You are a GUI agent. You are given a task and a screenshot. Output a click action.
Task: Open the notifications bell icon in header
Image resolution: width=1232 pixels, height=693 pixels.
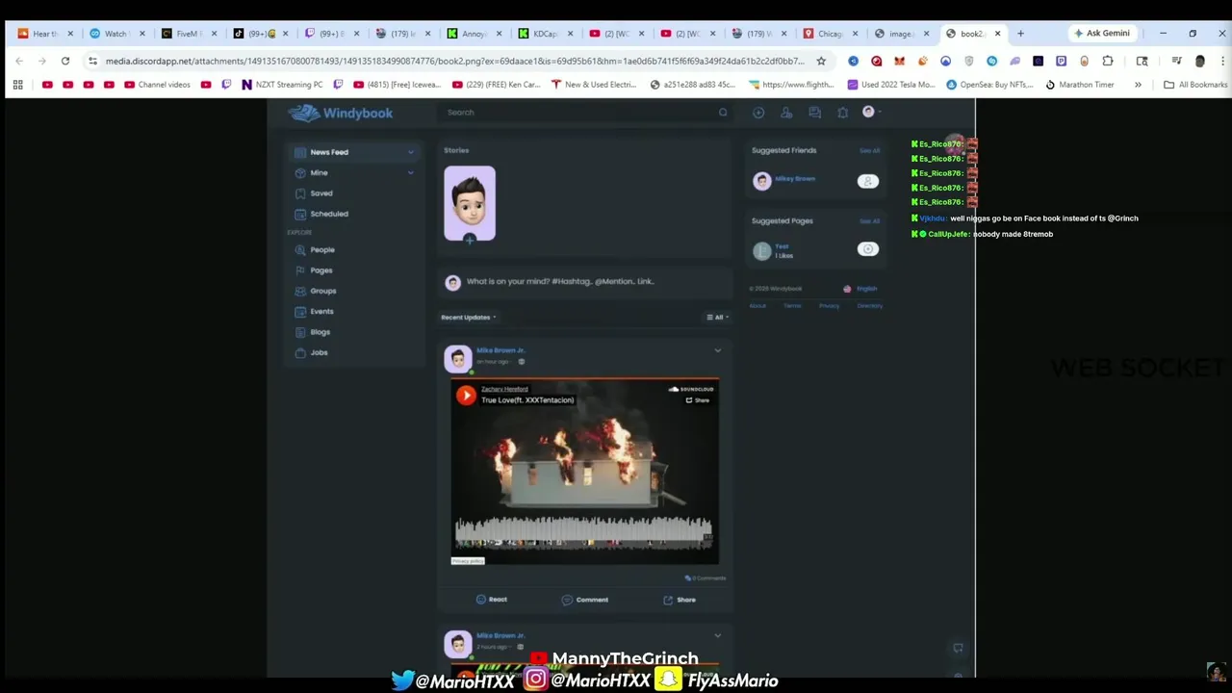(842, 113)
